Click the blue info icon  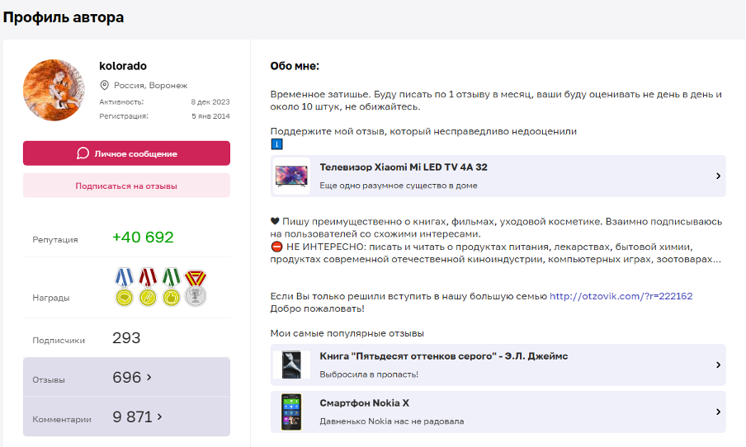[x=276, y=144]
